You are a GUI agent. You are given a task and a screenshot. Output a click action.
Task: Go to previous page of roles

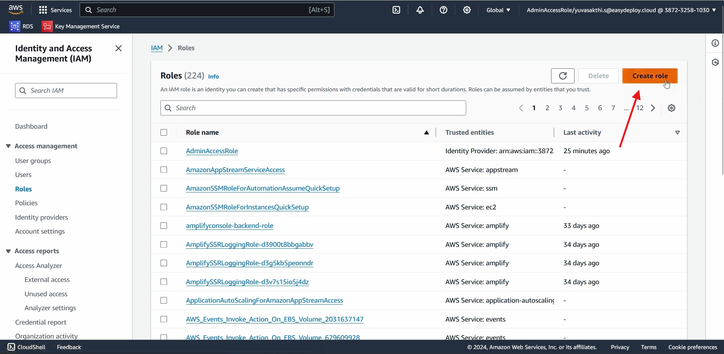click(x=521, y=108)
